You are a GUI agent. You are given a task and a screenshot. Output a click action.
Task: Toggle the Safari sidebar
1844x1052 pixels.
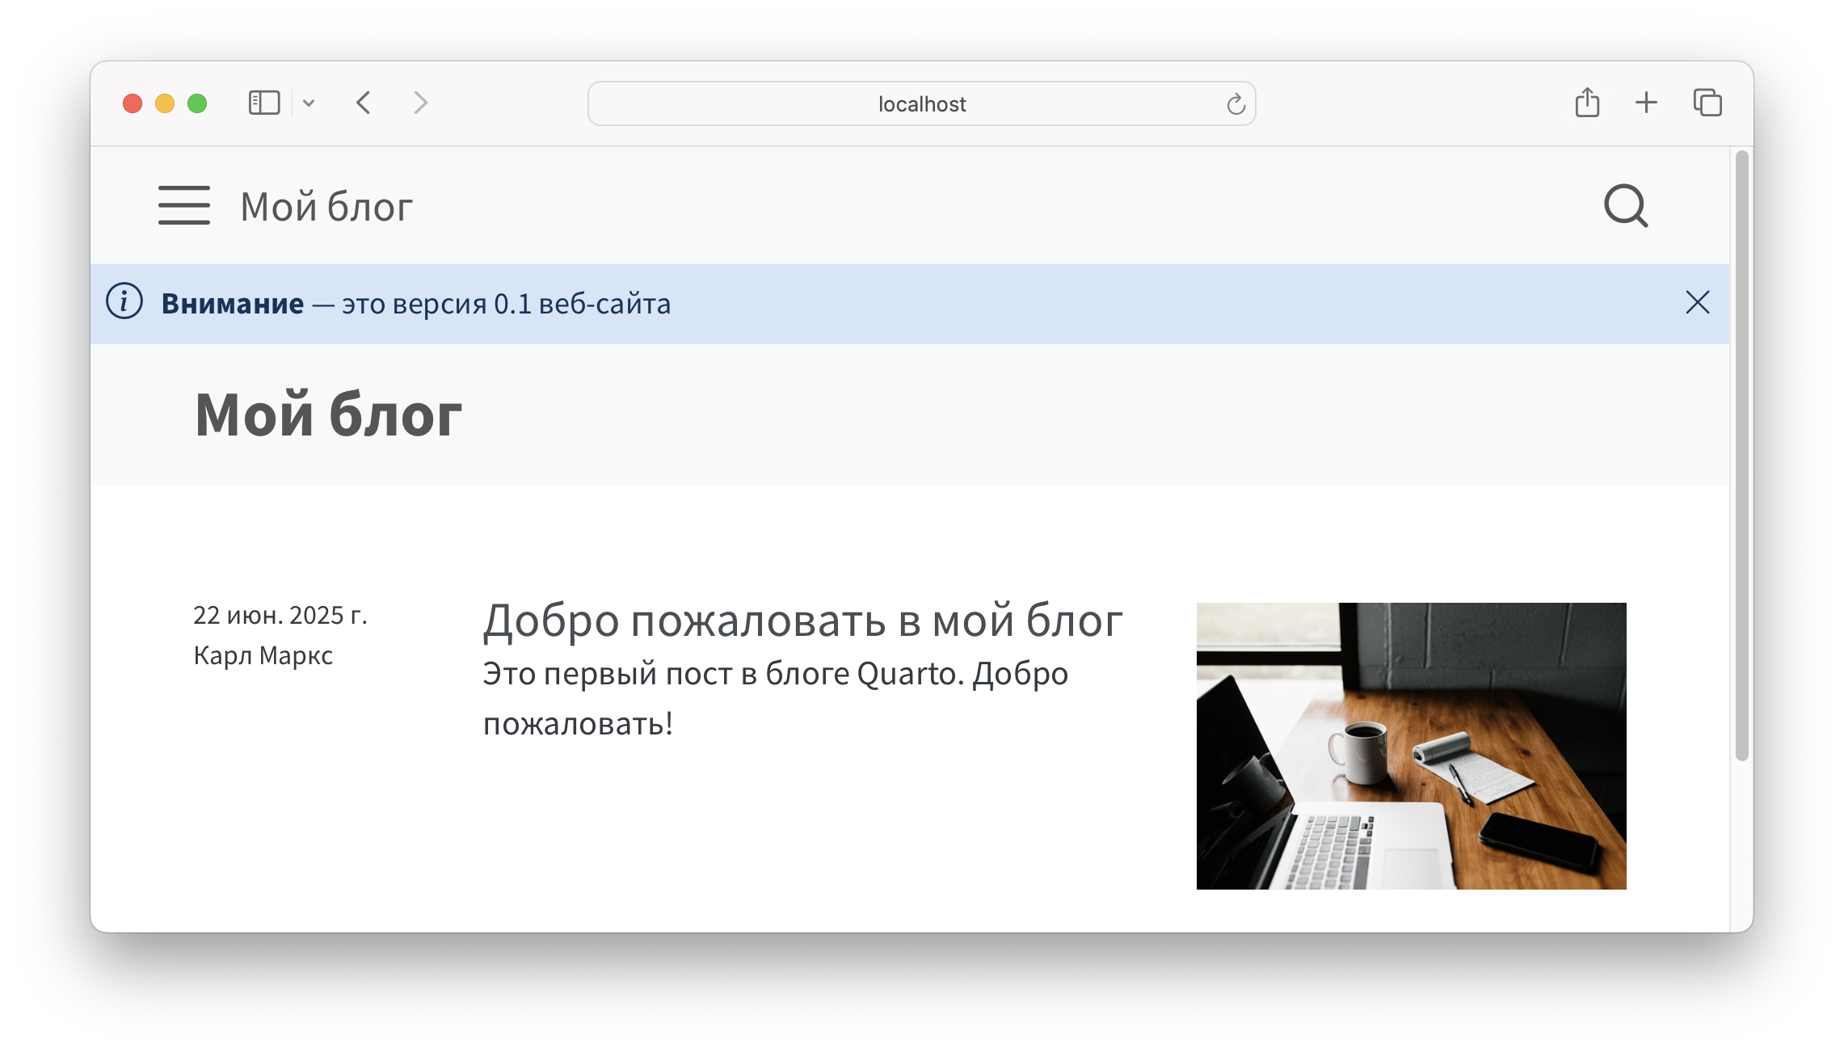click(x=263, y=103)
